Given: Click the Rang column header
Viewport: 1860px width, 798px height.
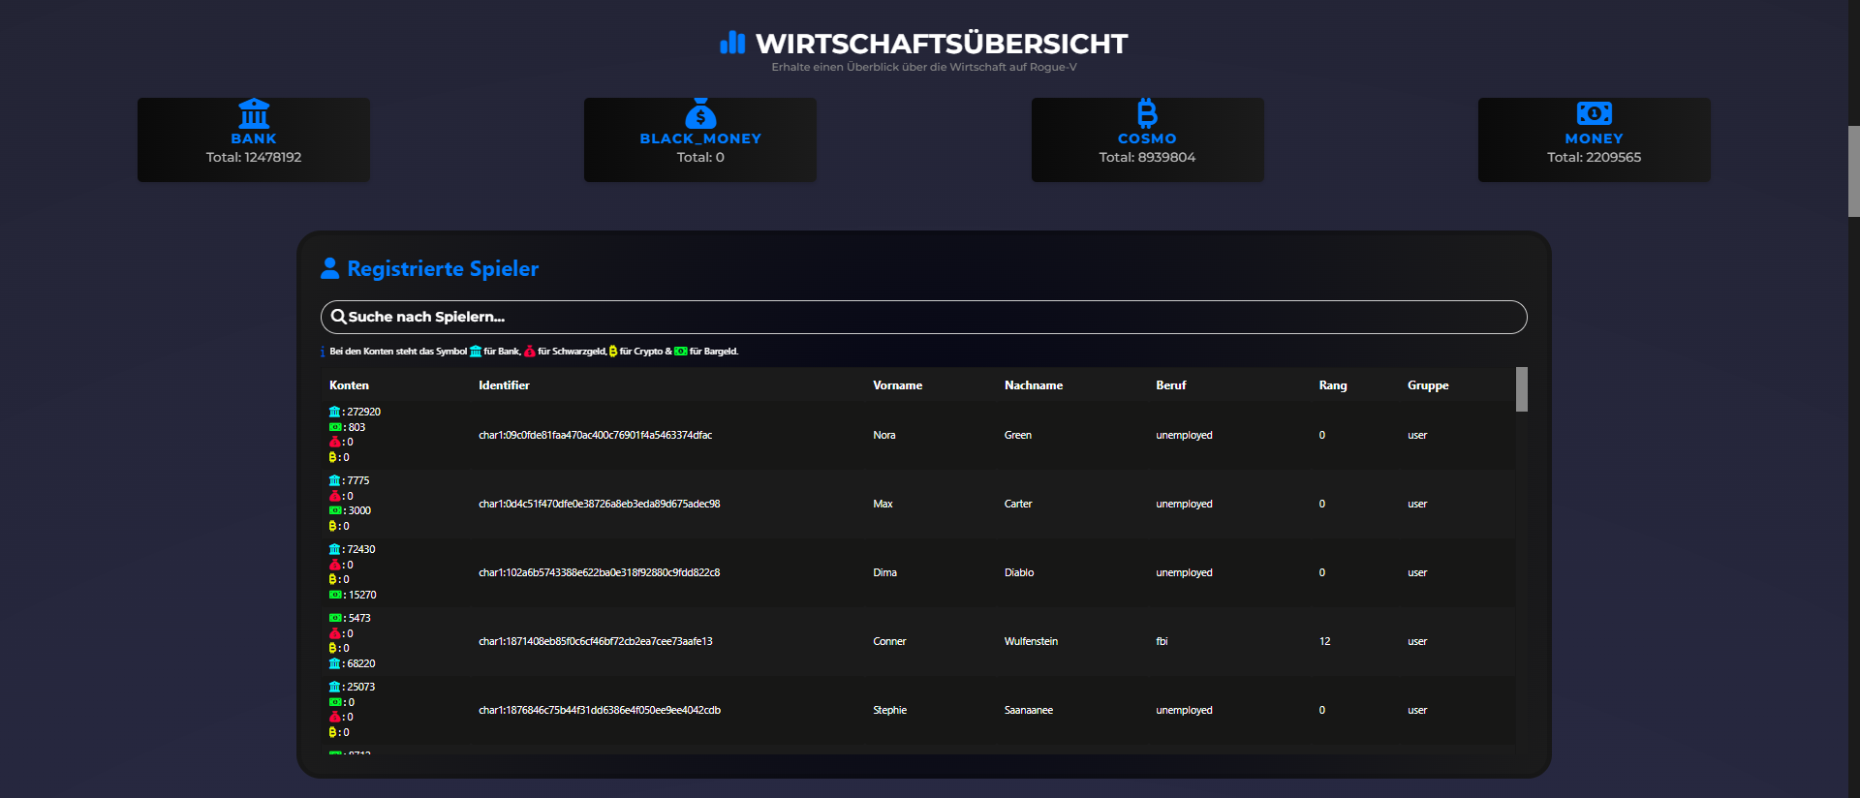Looking at the screenshot, I should coord(1333,385).
